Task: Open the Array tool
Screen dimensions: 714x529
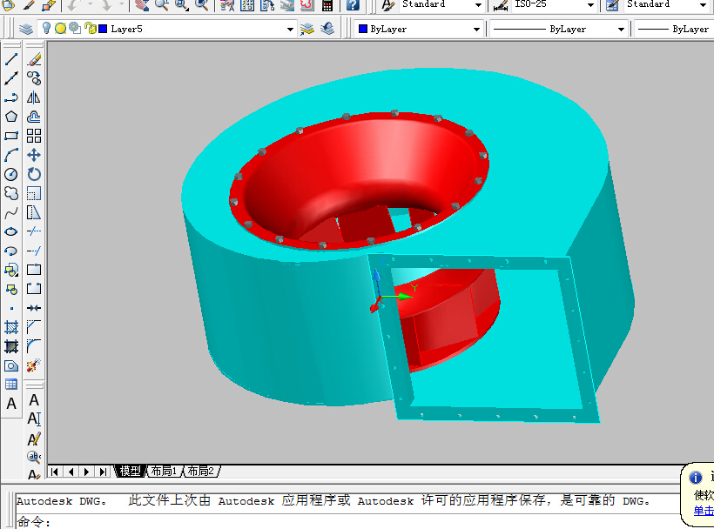Action: [x=34, y=136]
